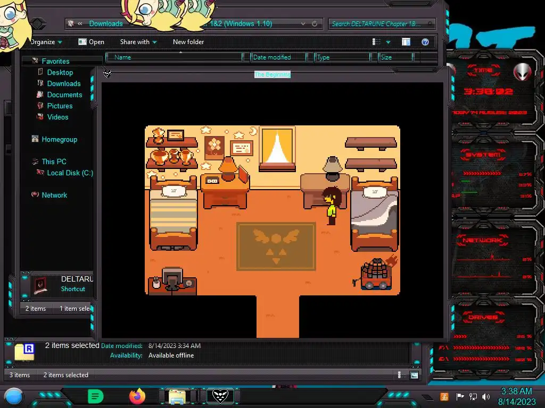The width and height of the screenshot is (545, 408).
Task: Click the CPU usage bar in SYSTEM widget
Action: tap(481, 173)
